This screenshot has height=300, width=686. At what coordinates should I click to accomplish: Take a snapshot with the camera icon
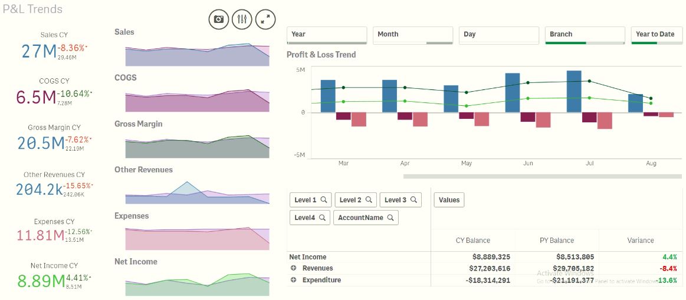pyautogui.click(x=219, y=19)
